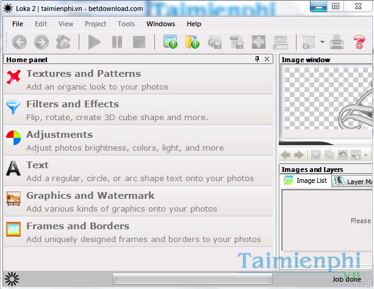Click the Home toolbar icon
Viewport: 374px width, 289px height.
pos(63,42)
